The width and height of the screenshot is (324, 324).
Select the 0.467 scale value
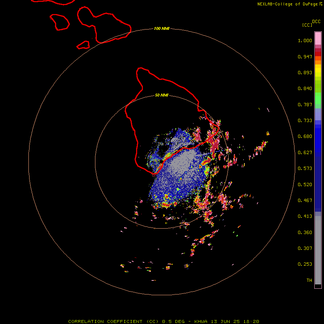tap(305, 201)
